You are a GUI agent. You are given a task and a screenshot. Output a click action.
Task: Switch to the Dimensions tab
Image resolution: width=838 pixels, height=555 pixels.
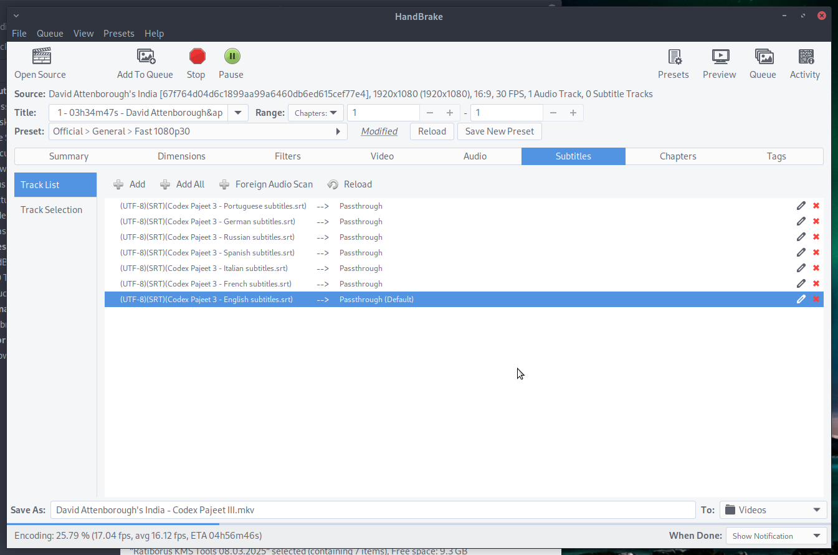pyautogui.click(x=181, y=156)
